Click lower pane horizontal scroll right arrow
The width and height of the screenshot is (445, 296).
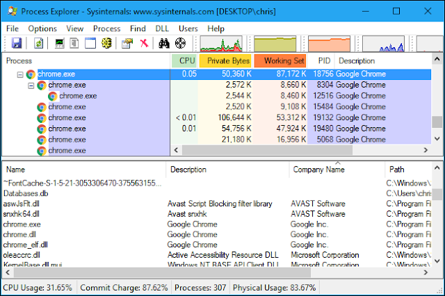click(426, 272)
